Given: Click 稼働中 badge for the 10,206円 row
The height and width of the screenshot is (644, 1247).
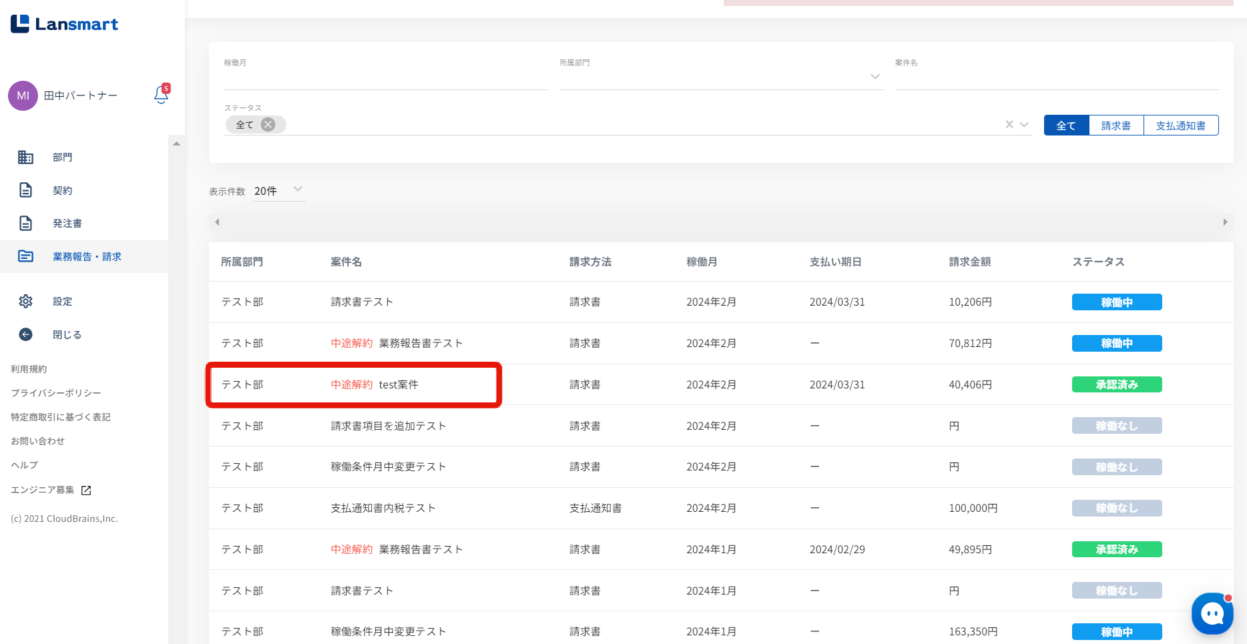Looking at the screenshot, I should click(1117, 302).
